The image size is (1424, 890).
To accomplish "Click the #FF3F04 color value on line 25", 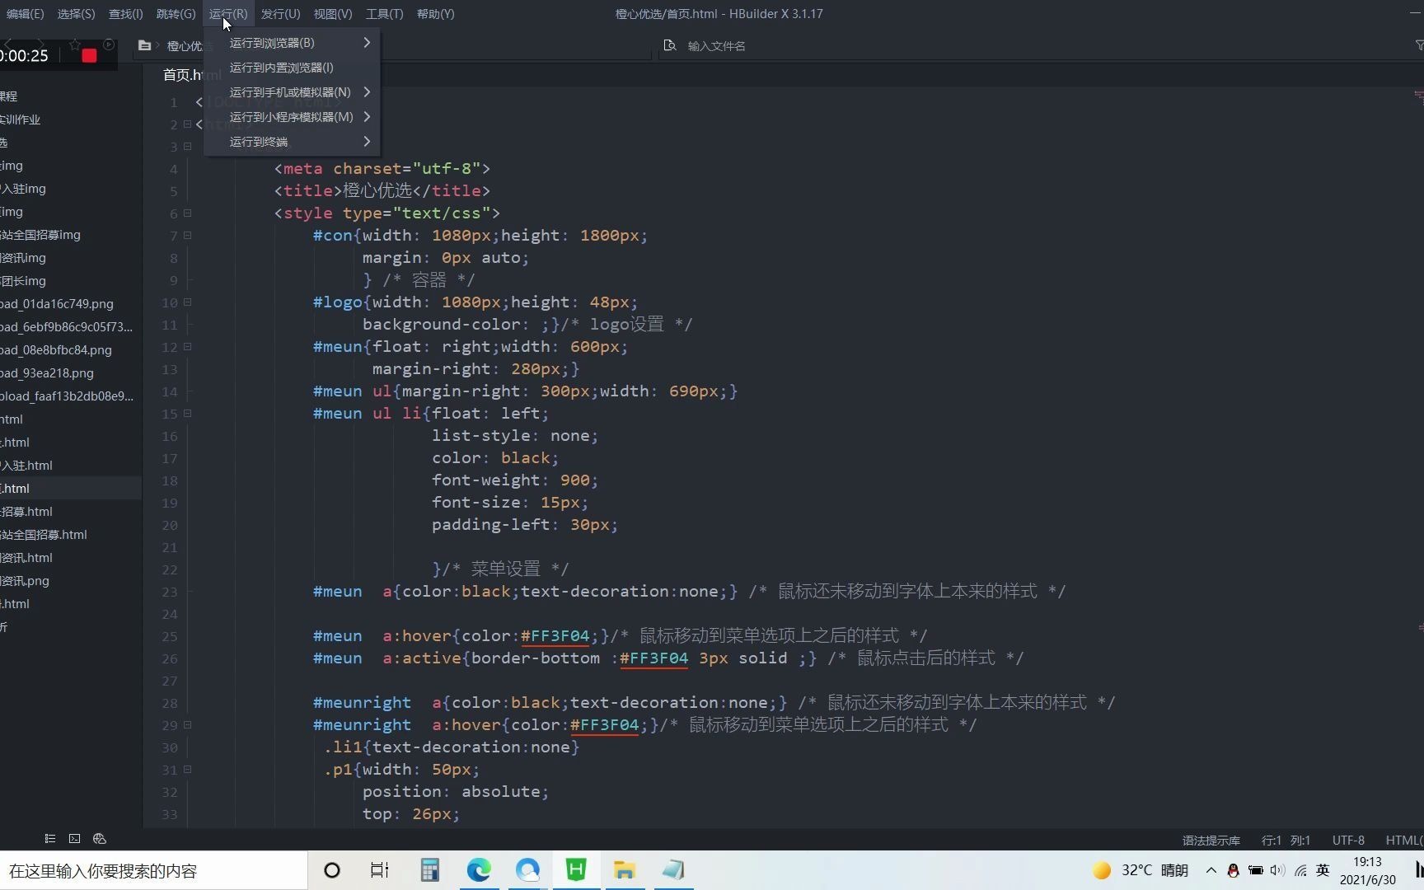I will [x=555, y=635].
